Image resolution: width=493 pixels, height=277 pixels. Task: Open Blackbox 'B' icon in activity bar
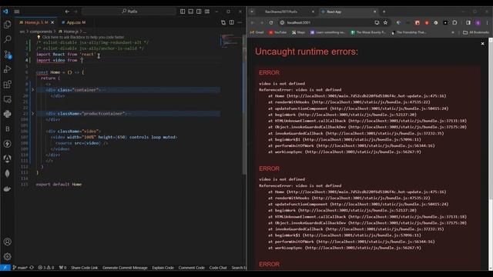7,129
